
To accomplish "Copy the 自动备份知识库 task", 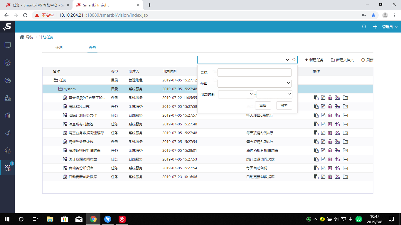I will 316,168.
